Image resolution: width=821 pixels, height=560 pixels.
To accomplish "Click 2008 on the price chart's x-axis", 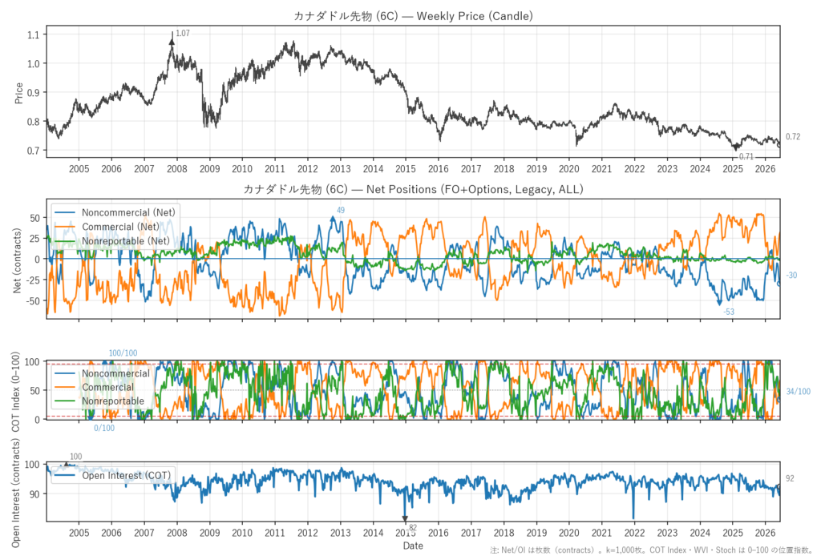I will click(x=177, y=169).
